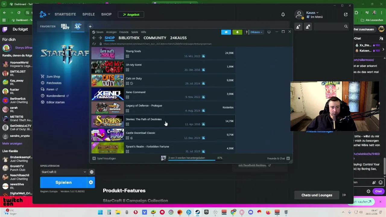Viewport: 386px width, 217px height.
Task: Click Mehr anzeigen in Twitch sidebar
Action: point(12,143)
